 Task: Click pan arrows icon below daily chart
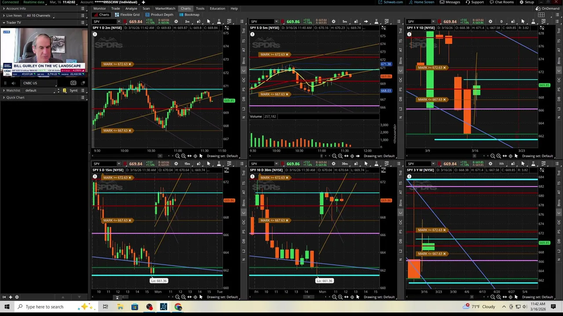coord(505,156)
